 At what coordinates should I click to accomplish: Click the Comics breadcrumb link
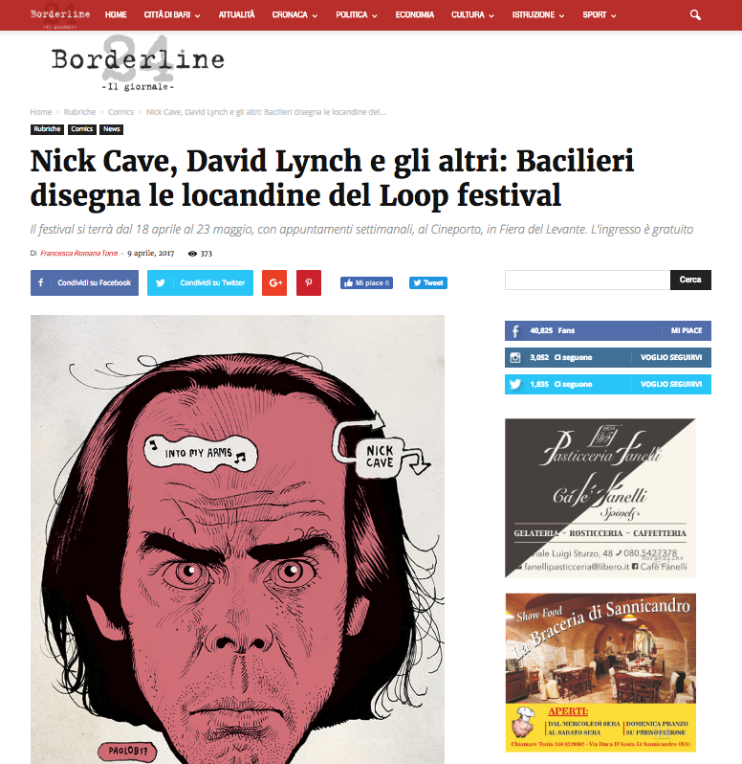120,112
